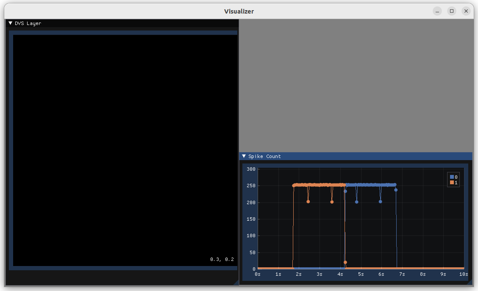The image size is (478, 291).
Task: Click the blue dip marker near 6s
Action: pos(381,202)
